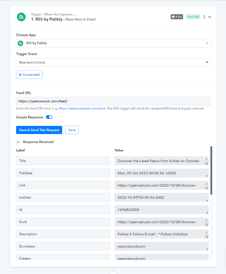Image resolution: width=226 pixels, height=274 pixels.
Task: Click the Feed URL input field
Action: tap(113, 101)
